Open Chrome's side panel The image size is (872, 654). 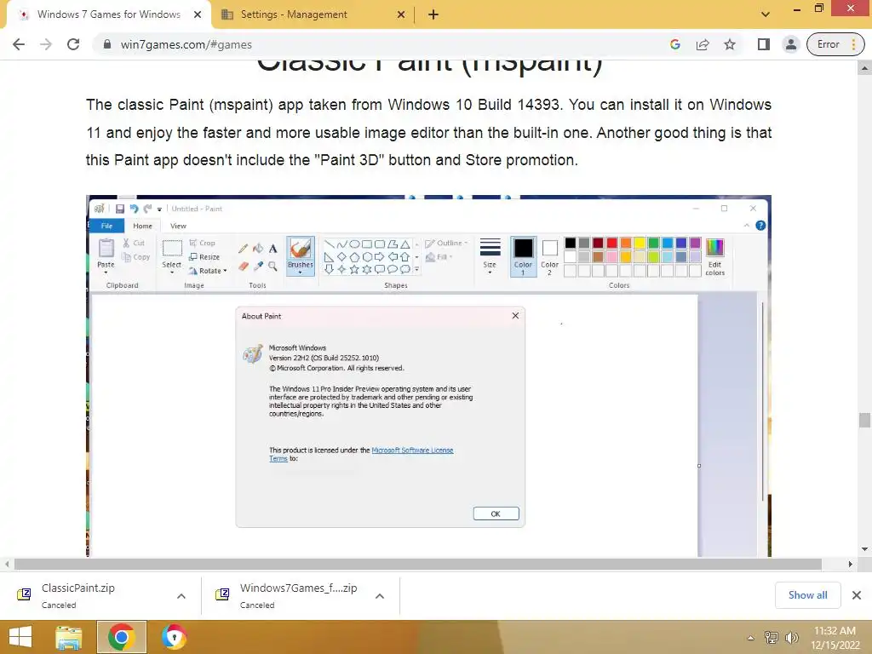click(764, 44)
